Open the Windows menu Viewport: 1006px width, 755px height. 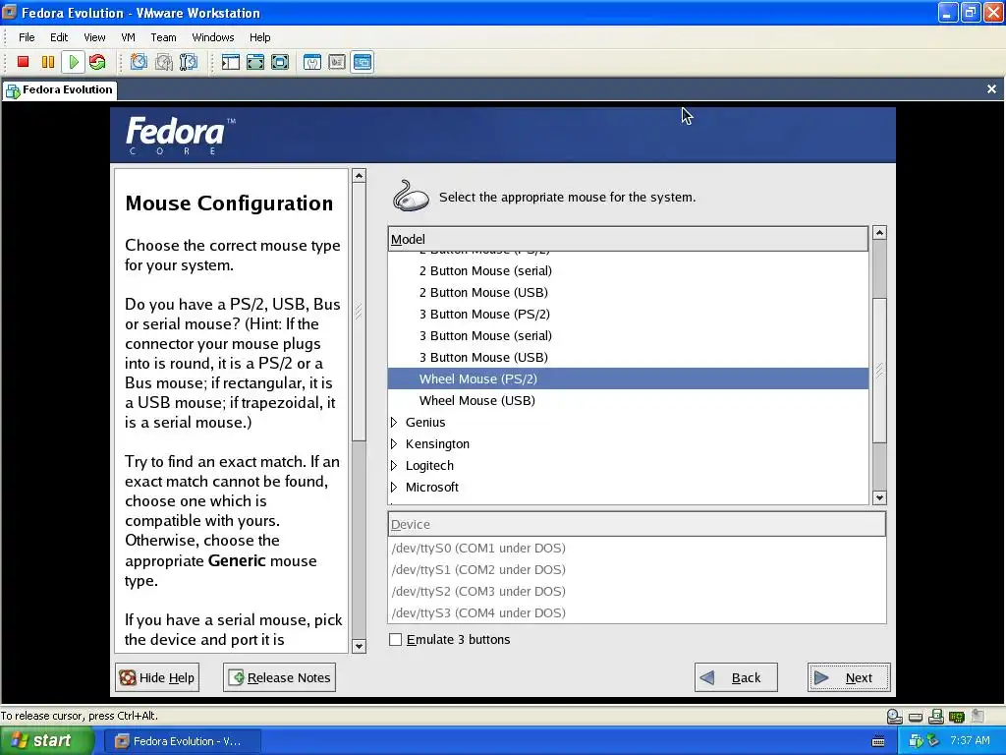tap(213, 37)
